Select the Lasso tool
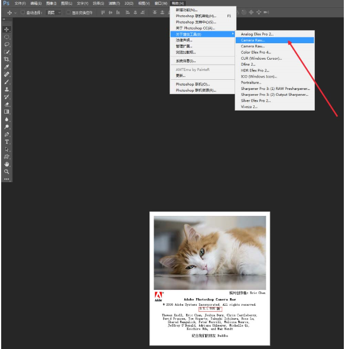 [x=6, y=44]
